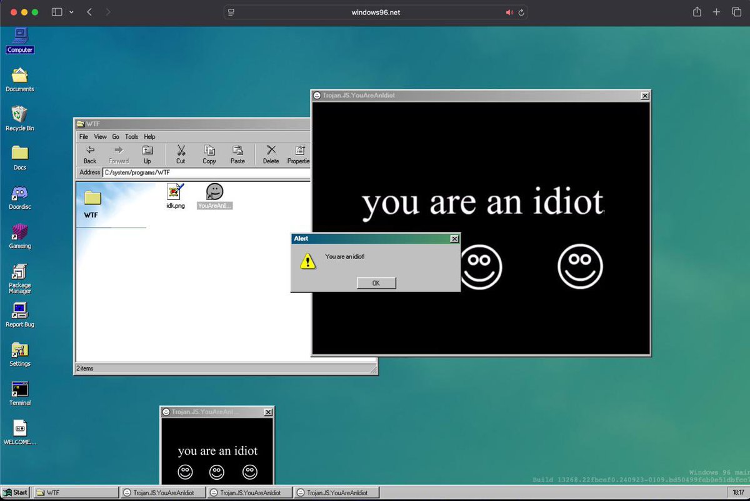Viewport: 750px width, 501px height.
Task: Launch the Terminal desktop icon
Action: click(20, 394)
